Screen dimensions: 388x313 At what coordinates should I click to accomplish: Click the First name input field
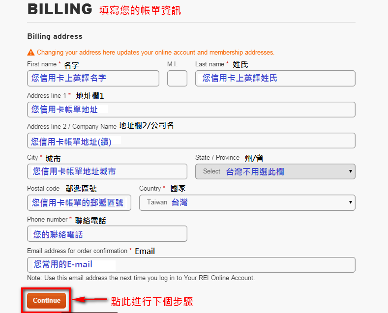[93, 79]
